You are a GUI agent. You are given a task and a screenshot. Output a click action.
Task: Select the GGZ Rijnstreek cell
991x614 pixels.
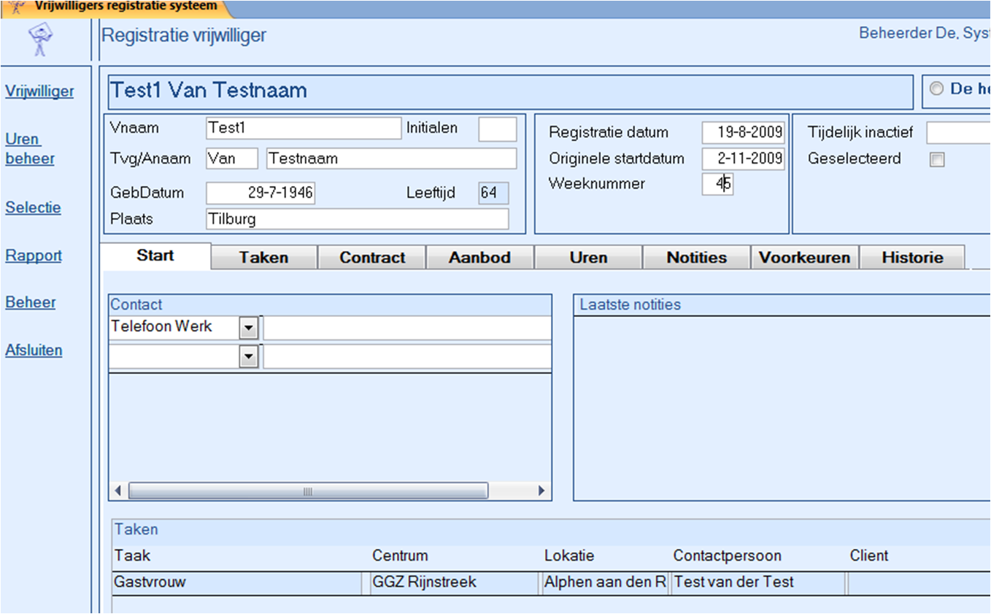pos(453,583)
